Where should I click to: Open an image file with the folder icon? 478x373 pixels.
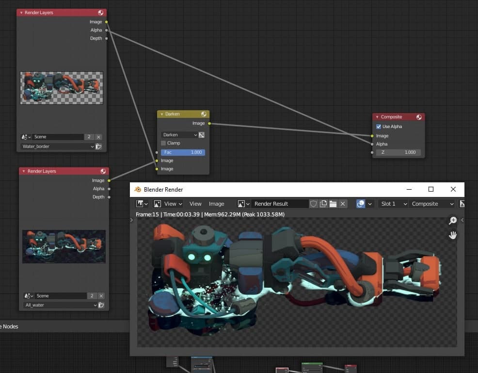coord(333,204)
